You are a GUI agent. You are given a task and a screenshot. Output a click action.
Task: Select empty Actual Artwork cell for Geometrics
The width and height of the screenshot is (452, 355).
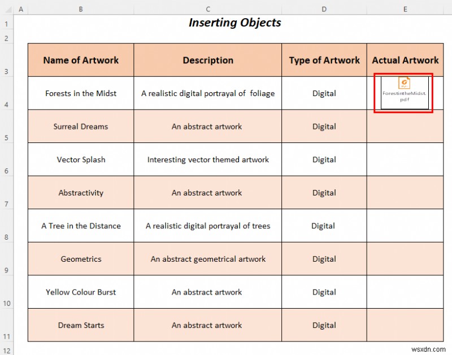point(405,259)
